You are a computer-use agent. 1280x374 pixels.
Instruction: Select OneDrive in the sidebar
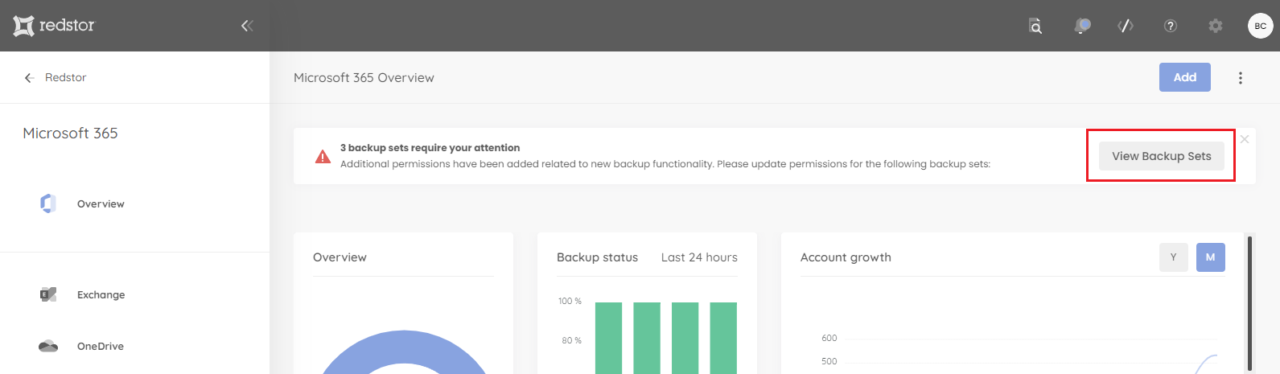(101, 347)
